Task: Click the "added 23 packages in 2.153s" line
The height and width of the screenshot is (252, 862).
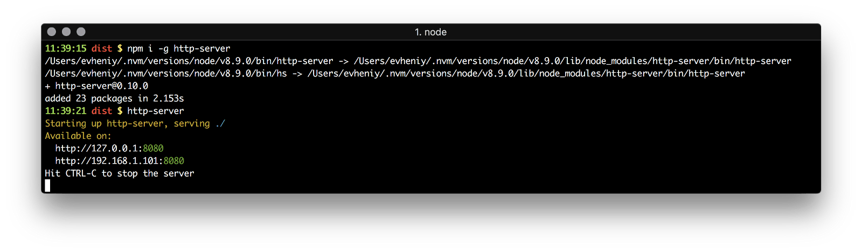Action: 114,99
